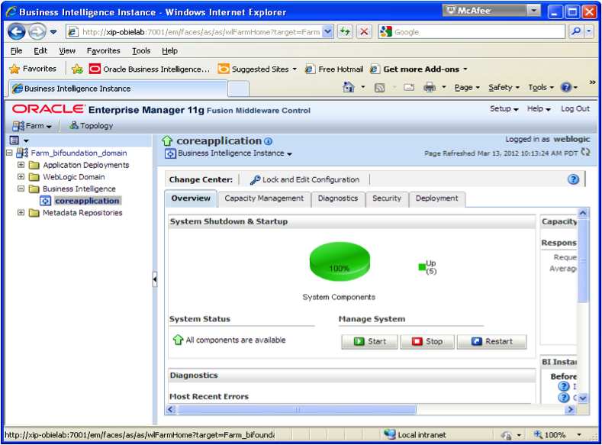Click the green 100% pie chart
Image resolution: width=602 pixels, height=445 pixels.
[x=340, y=263]
